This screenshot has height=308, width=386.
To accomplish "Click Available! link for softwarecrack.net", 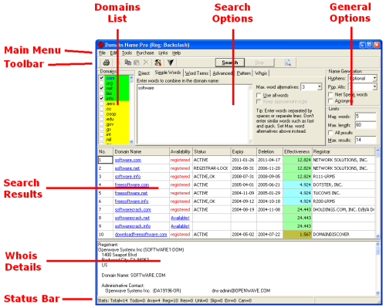I will (x=180, y=218).
